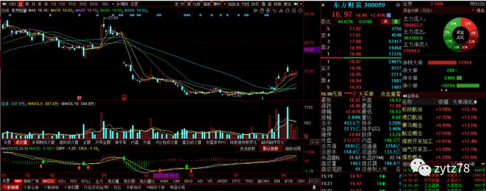Select the 15分 period tab
The width and height of the screenshot is (486, 191).
(72, 4)
